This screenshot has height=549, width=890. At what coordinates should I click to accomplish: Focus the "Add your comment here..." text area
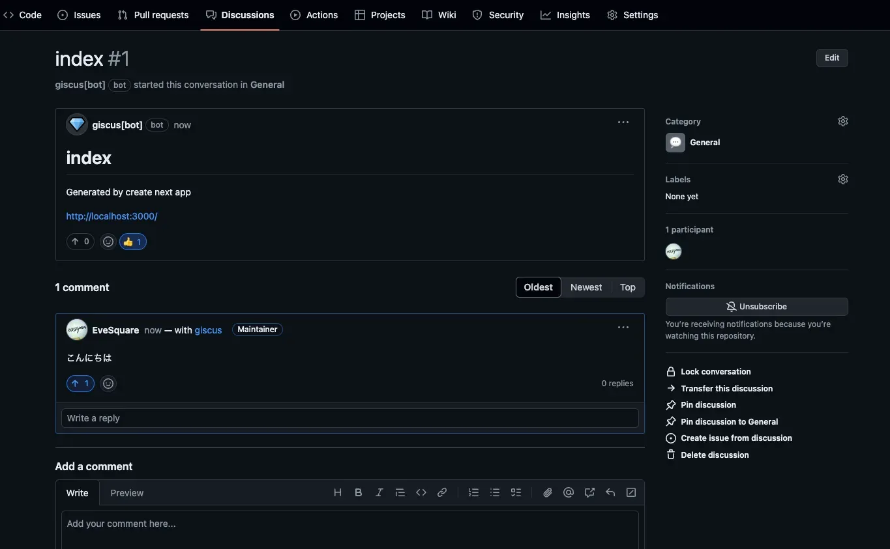350,530
